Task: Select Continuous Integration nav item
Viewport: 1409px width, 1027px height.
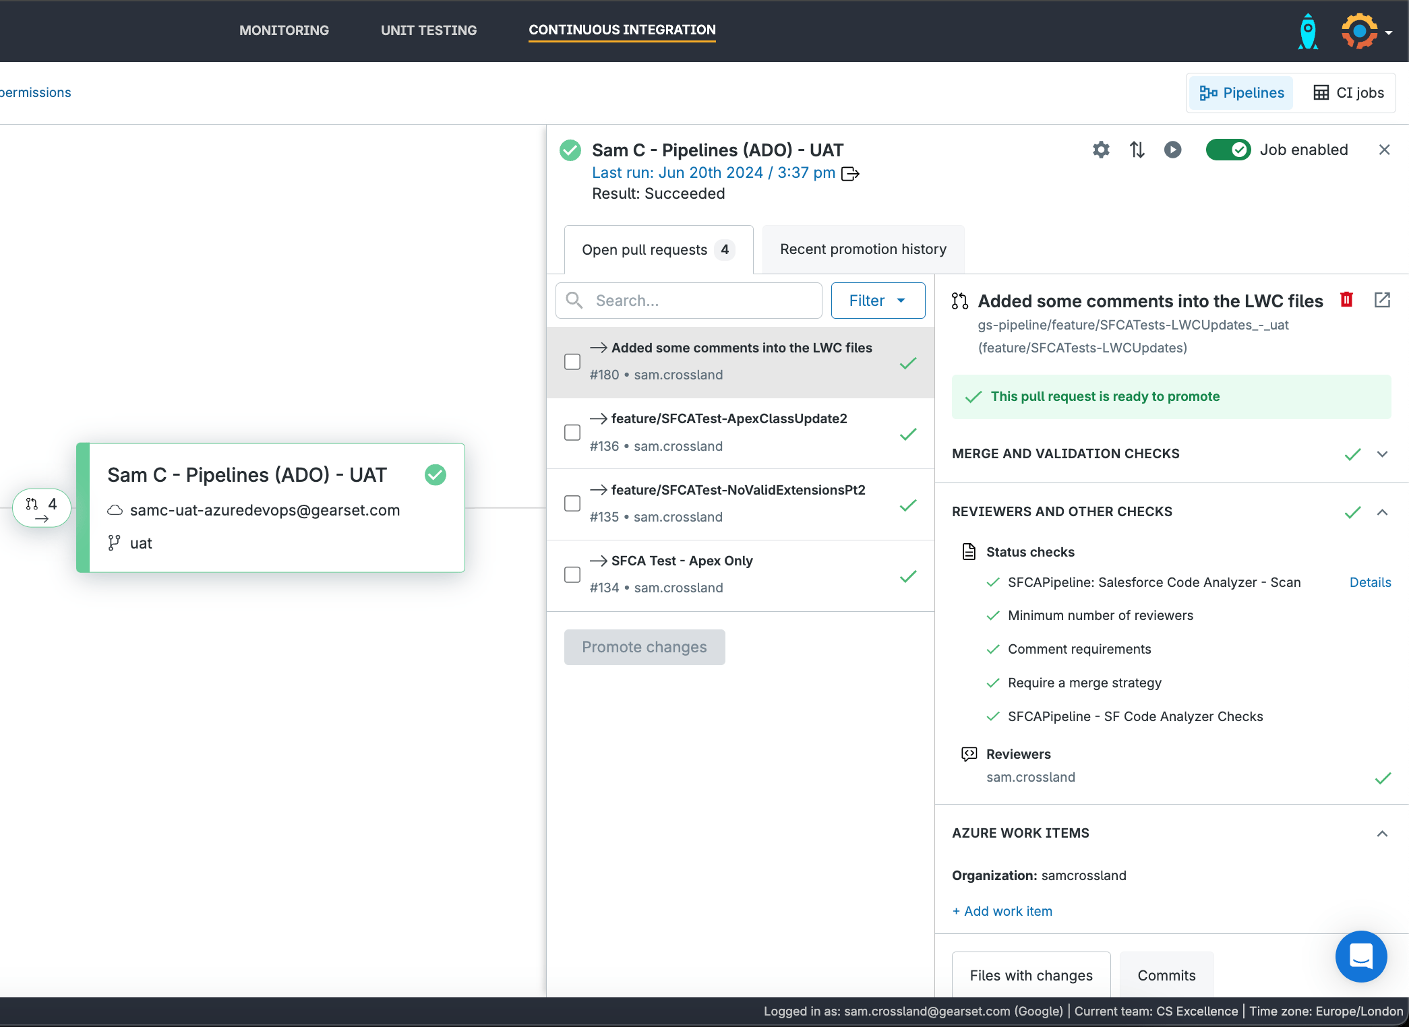Action: [622, 30]
